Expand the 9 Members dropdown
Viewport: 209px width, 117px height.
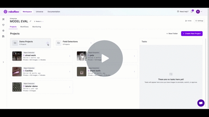[39, 21]
